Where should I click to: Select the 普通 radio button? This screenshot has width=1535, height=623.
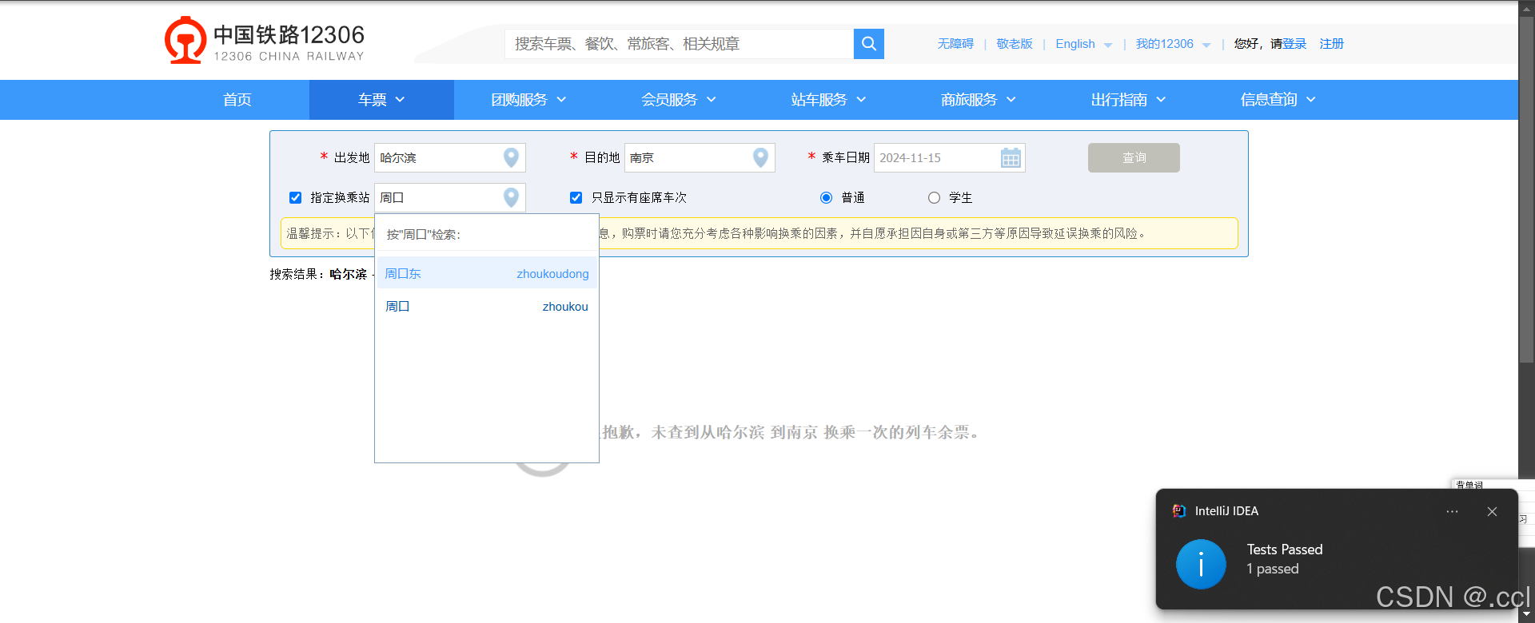point(826,197)
